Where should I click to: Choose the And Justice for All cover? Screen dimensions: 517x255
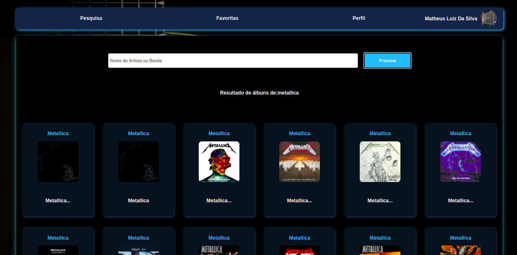tap(380, 162)
